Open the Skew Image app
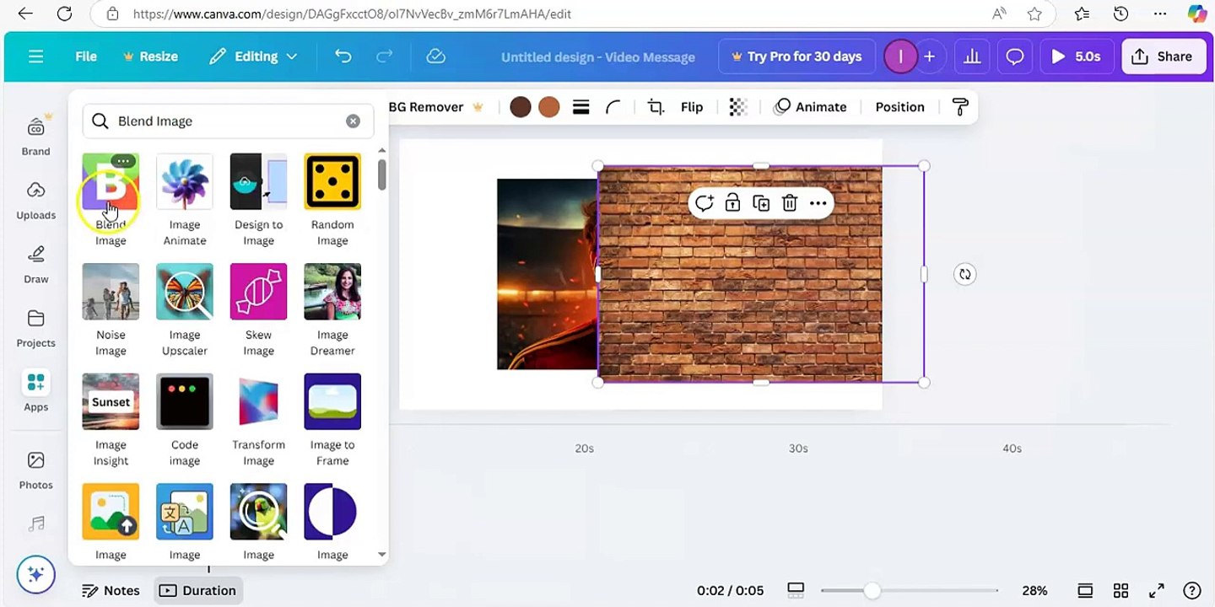The height and width of the screenshot is (607, 1215). (258, 310)
